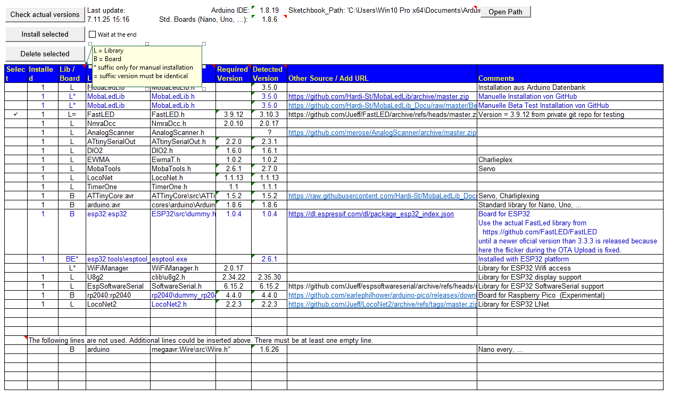Open the earlephilhower arduino-pico releases link
The height and width of the screenshot is (397, 680).
click(382, 295)
